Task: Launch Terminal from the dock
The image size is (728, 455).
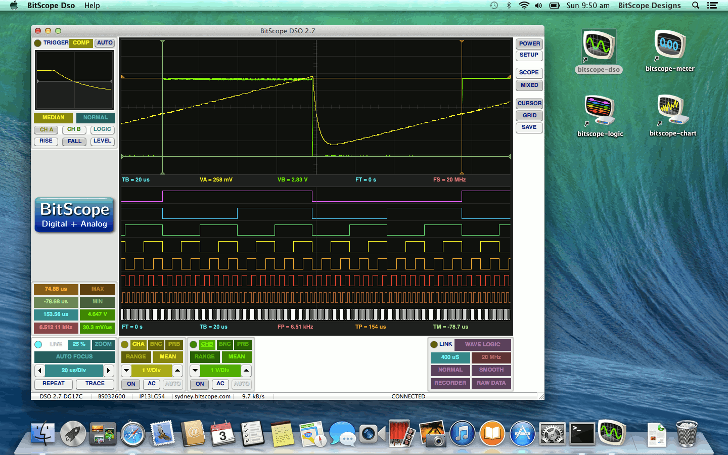Action: [x=582, y=434]
